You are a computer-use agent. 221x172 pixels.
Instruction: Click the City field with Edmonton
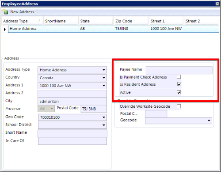pos(72,101)
